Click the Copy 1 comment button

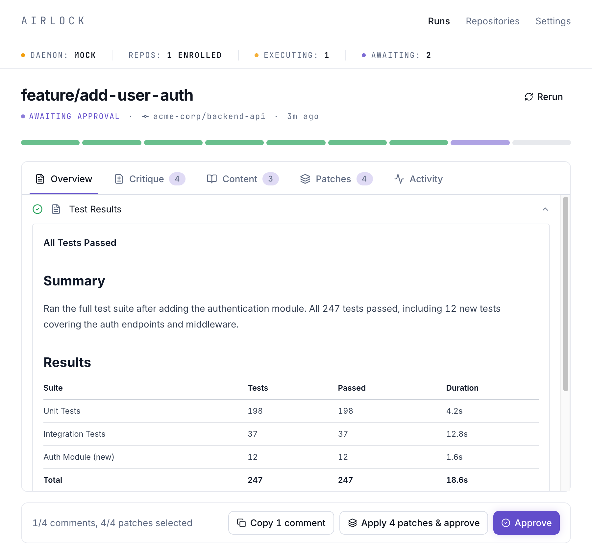(281, 523)
